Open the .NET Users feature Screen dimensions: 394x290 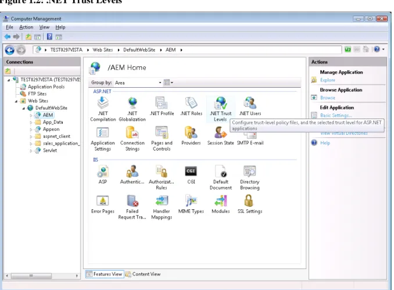tap(250, 106)
